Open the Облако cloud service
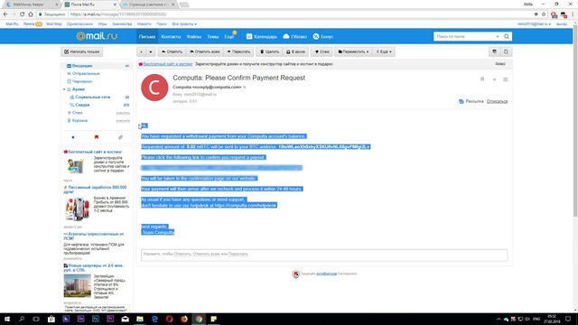Screen dimensions: 578x325 tap(295, 36)
